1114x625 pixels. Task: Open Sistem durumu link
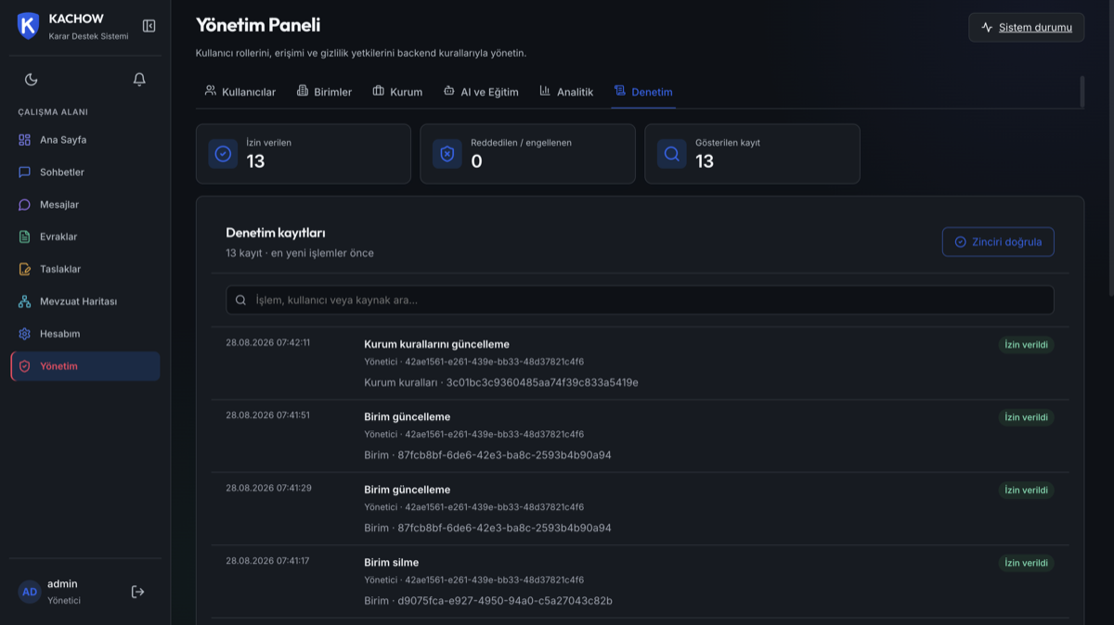tap(1027, 28)
